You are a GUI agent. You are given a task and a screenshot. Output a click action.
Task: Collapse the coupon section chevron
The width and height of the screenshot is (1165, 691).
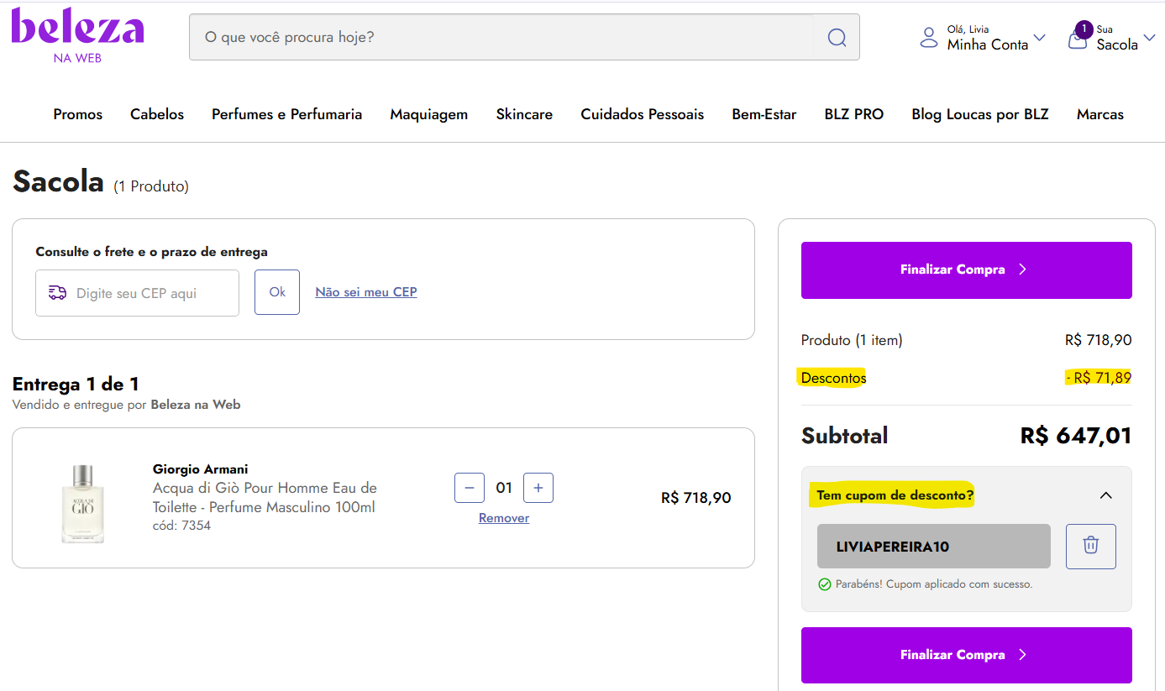pos(1105,495)
